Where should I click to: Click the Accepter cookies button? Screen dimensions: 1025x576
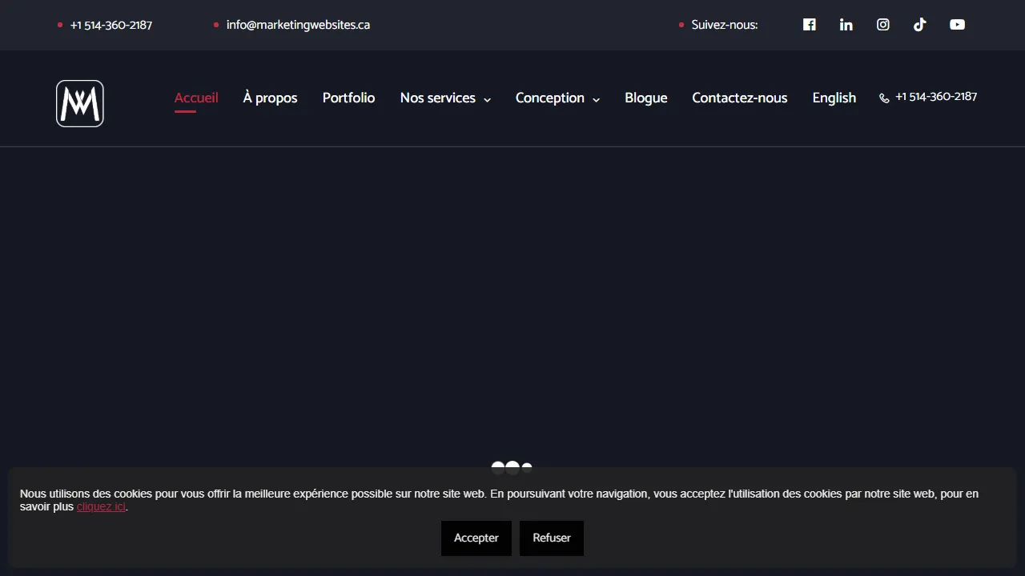476,538
